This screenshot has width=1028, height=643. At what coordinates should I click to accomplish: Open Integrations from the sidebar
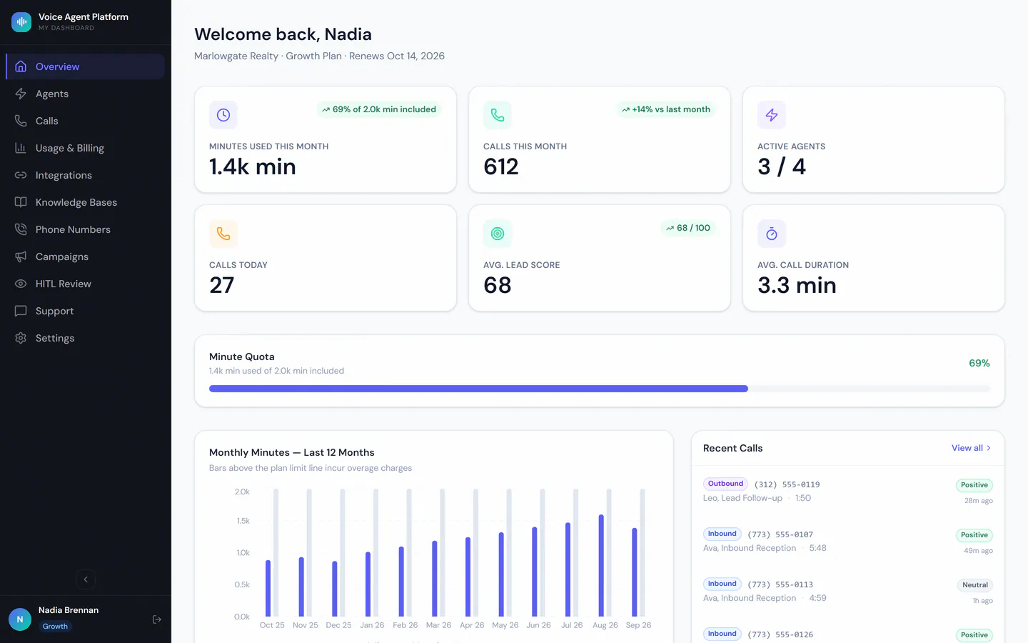click(86, 175)
